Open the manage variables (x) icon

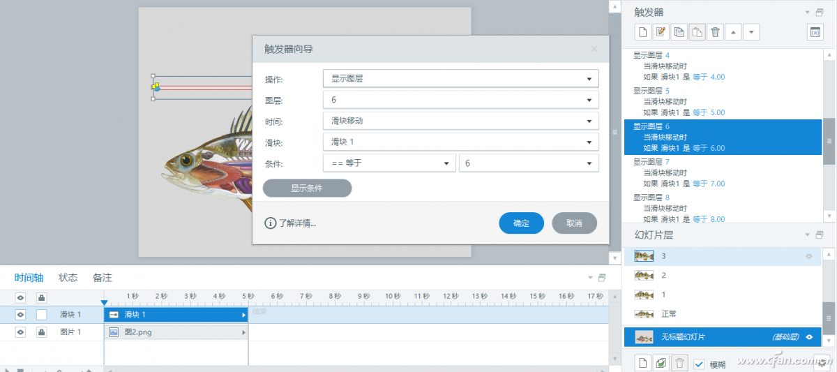pyautogui.click(x=814, y=32)
